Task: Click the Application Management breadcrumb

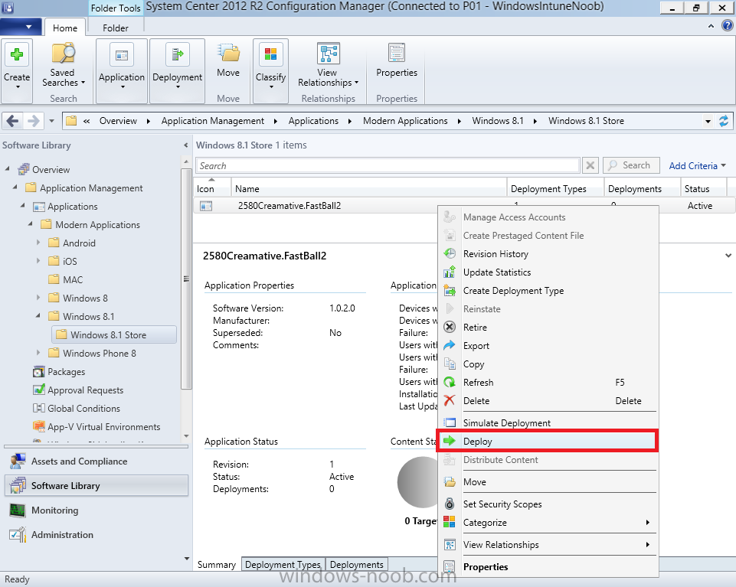Action: [x=213, y=121]
